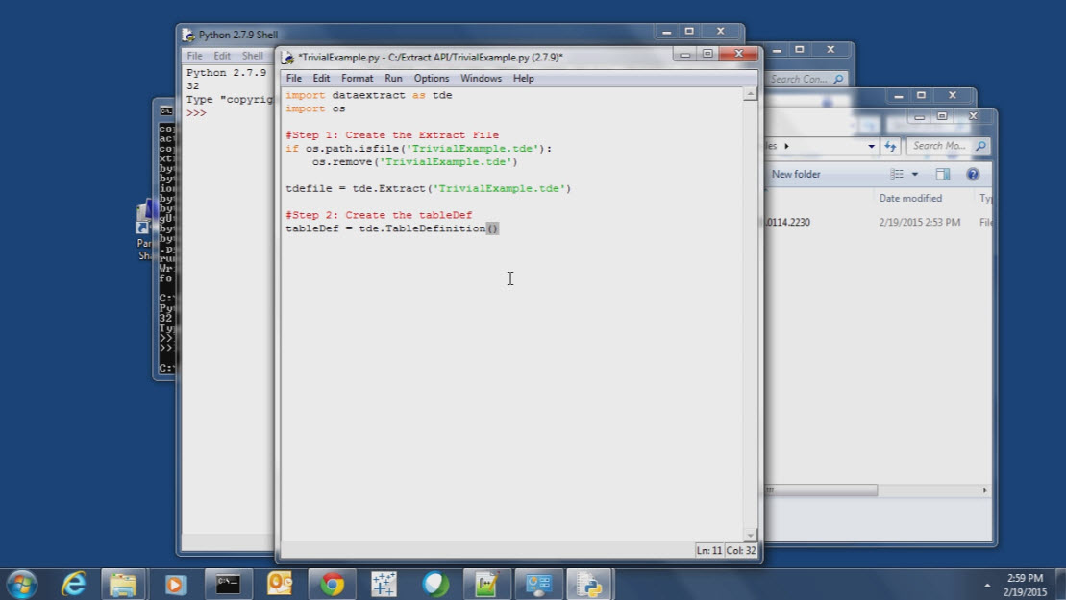Viewport: 1066px width, 600px height.
Task: Click the 'Col: 32' status bar indicator
Action: click(740, 550)
